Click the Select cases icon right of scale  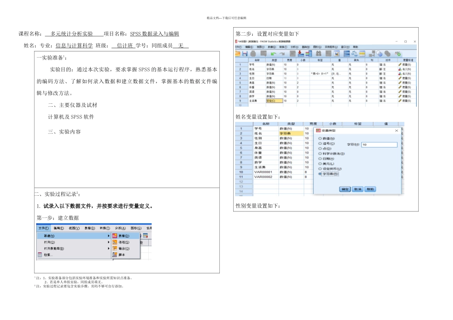(x=362, y=54)
